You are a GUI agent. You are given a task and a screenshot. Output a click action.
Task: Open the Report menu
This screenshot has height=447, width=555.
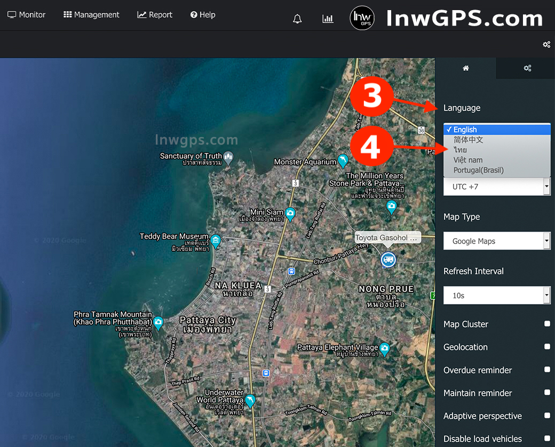coord(155,15)
